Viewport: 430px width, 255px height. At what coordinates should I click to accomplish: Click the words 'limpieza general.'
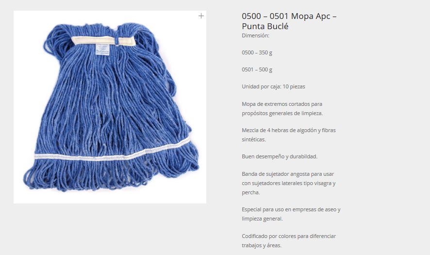pyautogui.click(x=262, y=219)
